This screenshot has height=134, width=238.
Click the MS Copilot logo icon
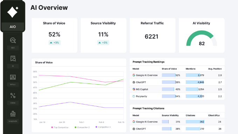134,89
